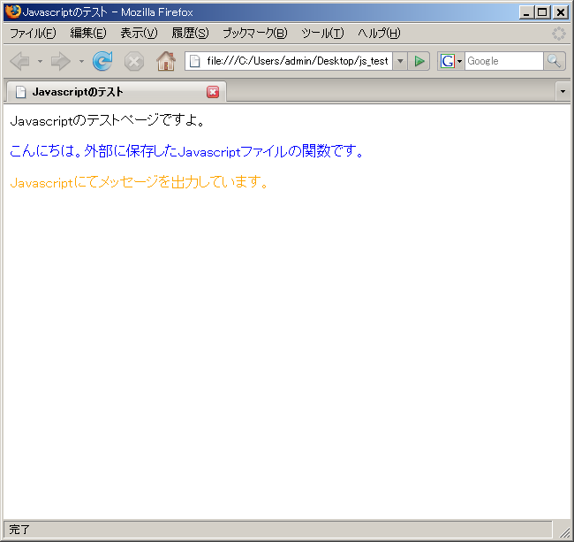Open the ファイル(F) menu
The height and width of the screenshot is (542, 574).
point(33,34)
